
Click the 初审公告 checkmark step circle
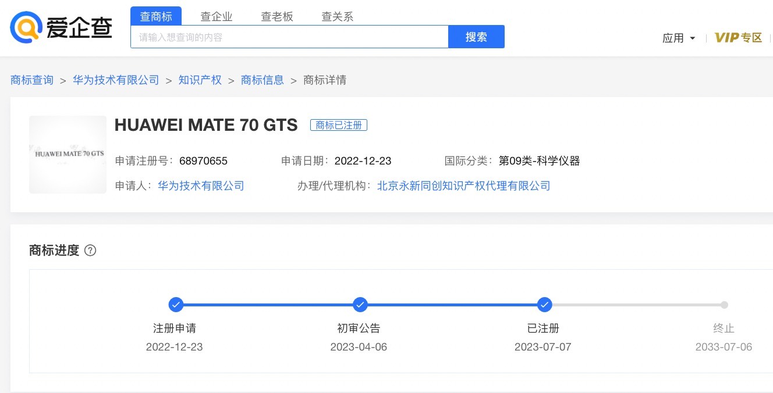pos(360,305)
